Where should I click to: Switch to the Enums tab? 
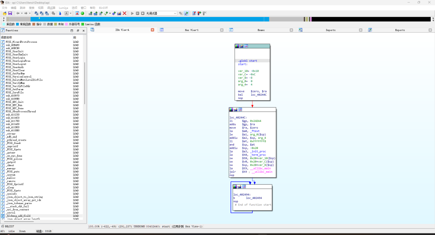tap(261, 30)
